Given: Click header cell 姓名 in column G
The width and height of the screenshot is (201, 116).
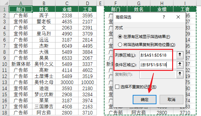Looking at the screenshot, I should coord(138,9).
